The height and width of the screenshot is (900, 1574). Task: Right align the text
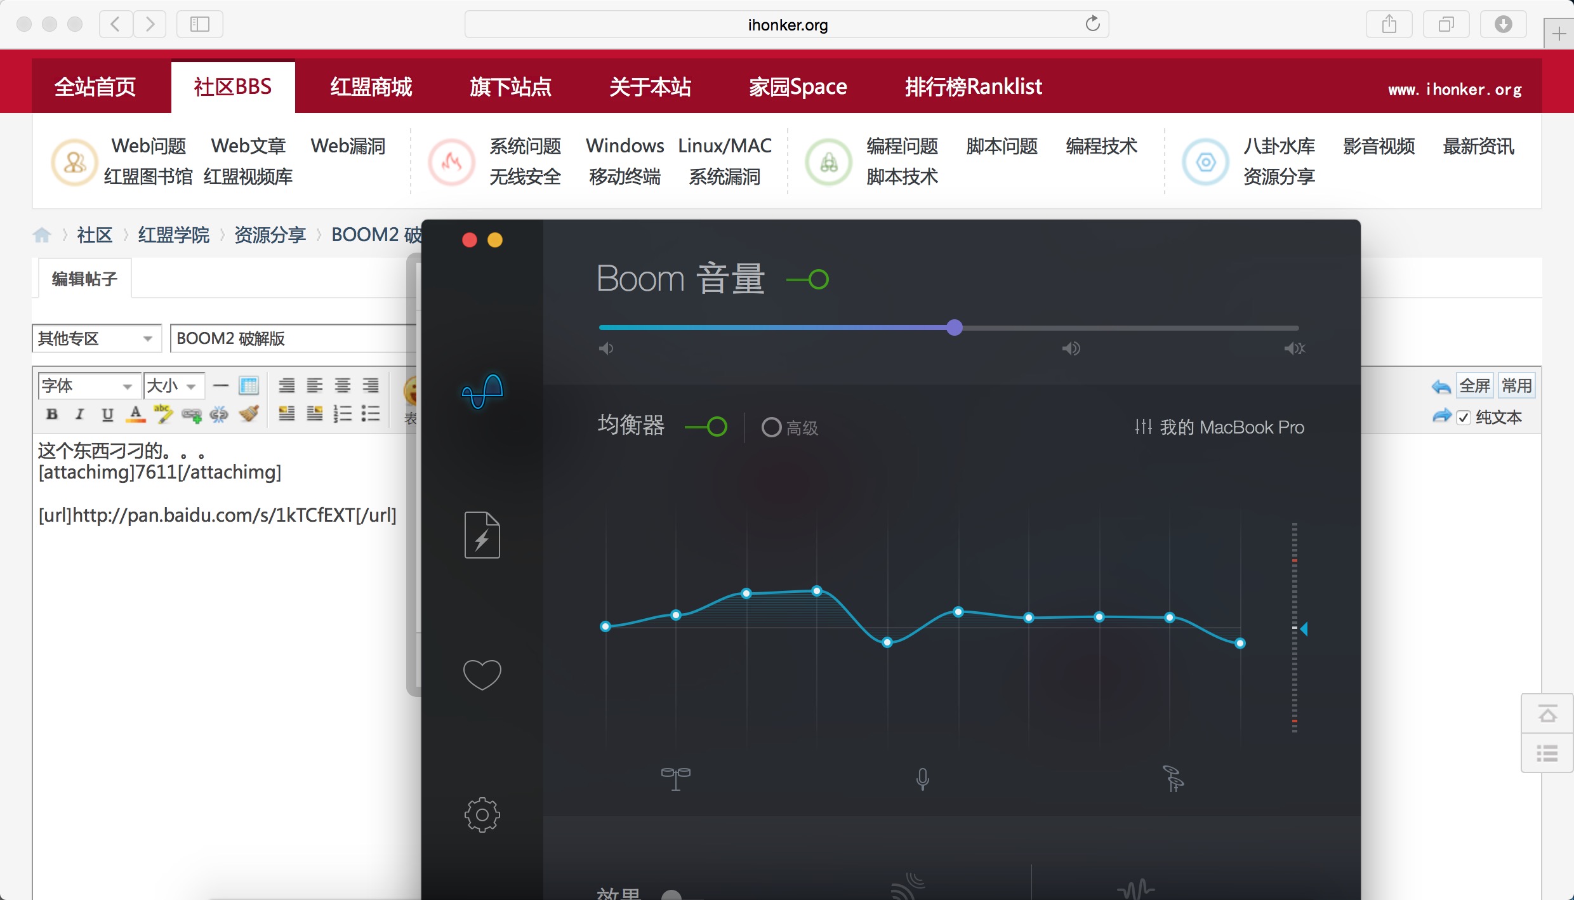click(371, 385)
